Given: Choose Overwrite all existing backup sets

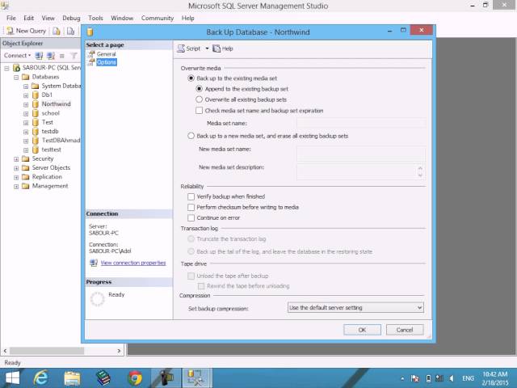Looking at the screenshot, I should tap(200, 99).
